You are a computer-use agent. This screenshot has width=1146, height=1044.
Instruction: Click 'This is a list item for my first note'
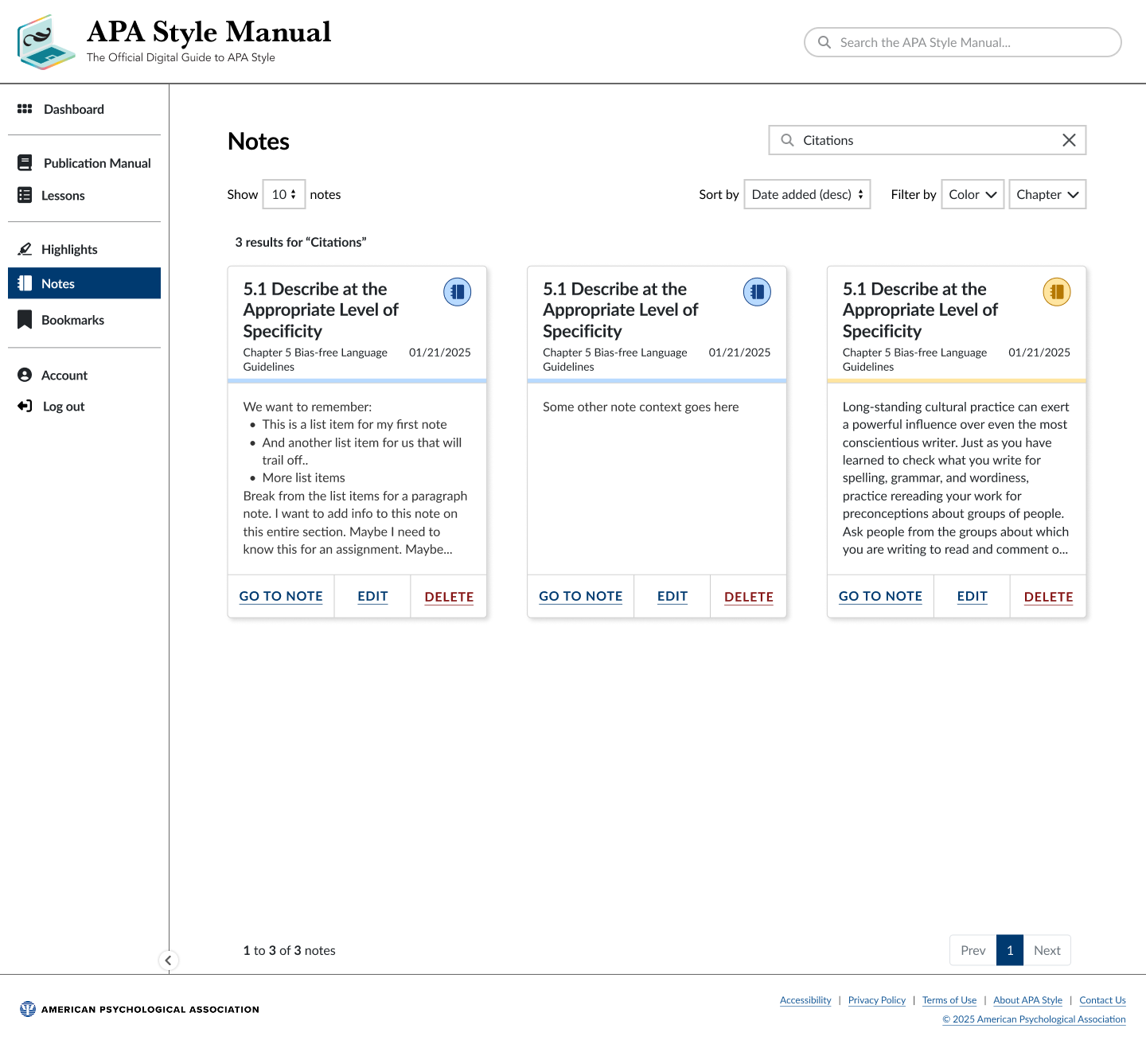(355, 424)
